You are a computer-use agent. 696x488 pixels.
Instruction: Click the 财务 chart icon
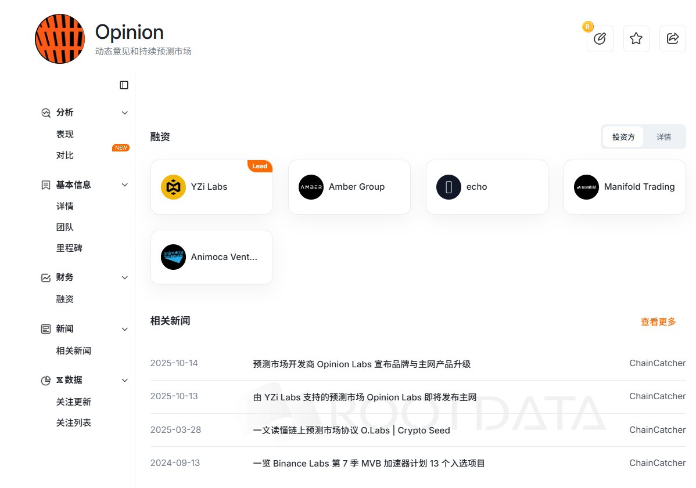click(46, 277)
